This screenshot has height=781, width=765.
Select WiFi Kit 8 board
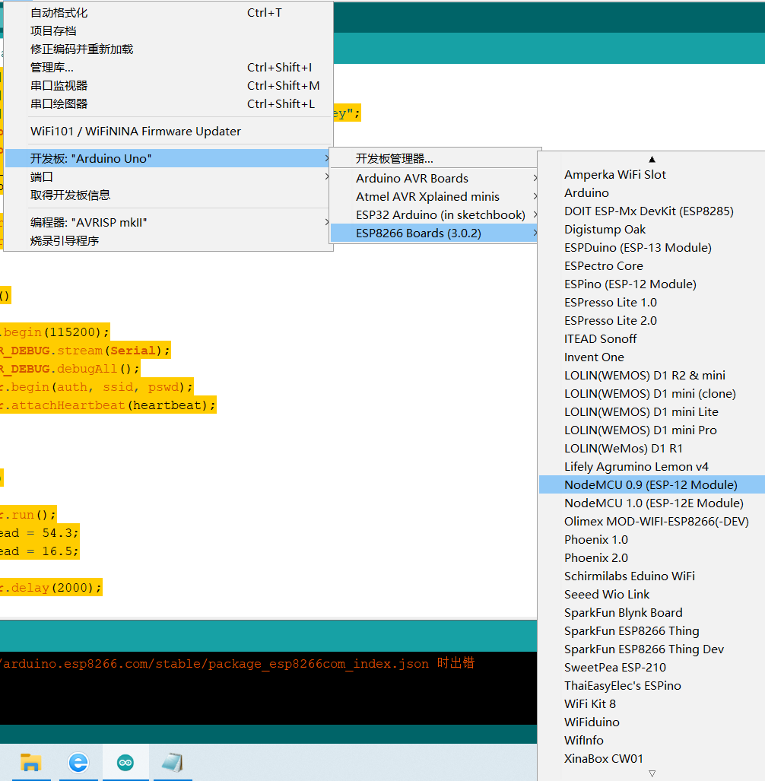tap(652, 703)
